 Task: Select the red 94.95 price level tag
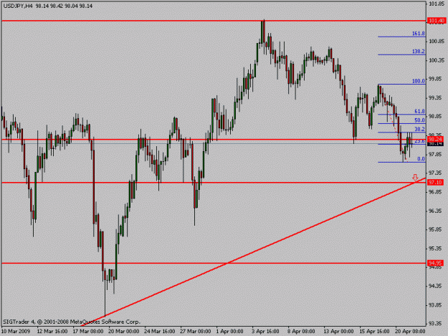click(435, 263)
